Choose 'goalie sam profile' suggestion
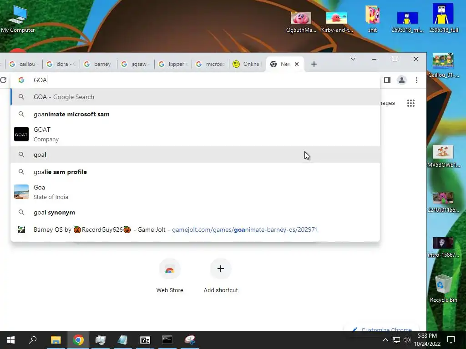The image size is (466, 349). click(195, 172)
